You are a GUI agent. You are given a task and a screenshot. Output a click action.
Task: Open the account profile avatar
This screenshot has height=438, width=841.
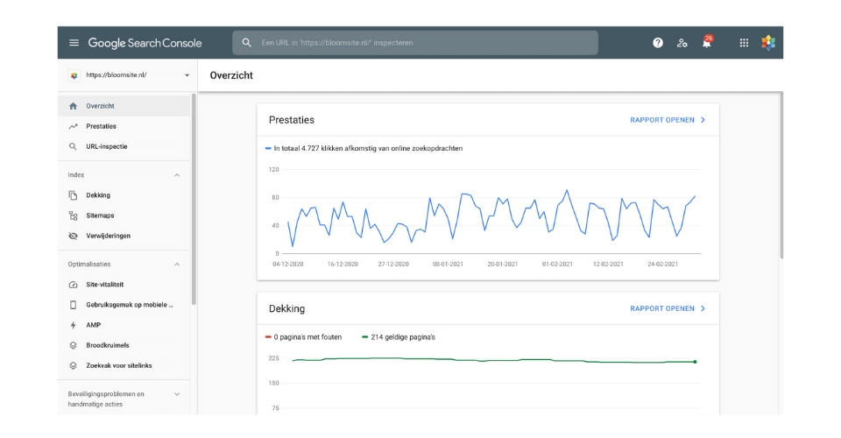click(x=768, y=42)
